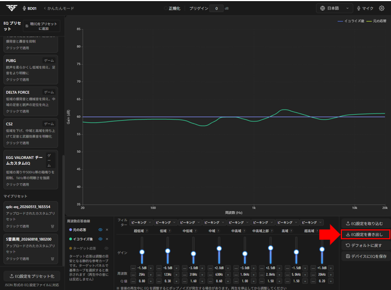The image size is (391, 290).
Task: Open first ピーキング filter type dropdown
Action: pos(141,222)
